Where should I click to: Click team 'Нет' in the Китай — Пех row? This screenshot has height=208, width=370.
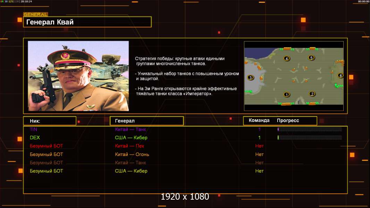pos(259,146)
